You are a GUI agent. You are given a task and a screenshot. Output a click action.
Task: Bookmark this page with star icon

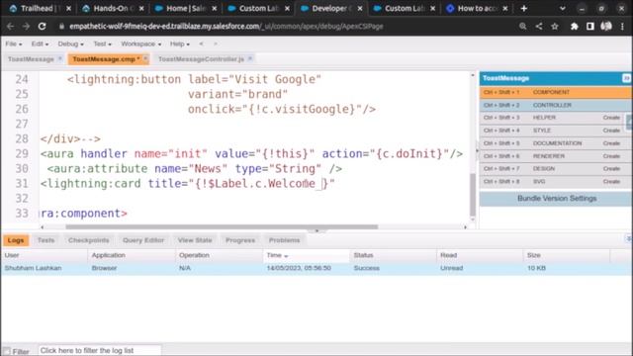pyautogui.click(x=555, y=27)
